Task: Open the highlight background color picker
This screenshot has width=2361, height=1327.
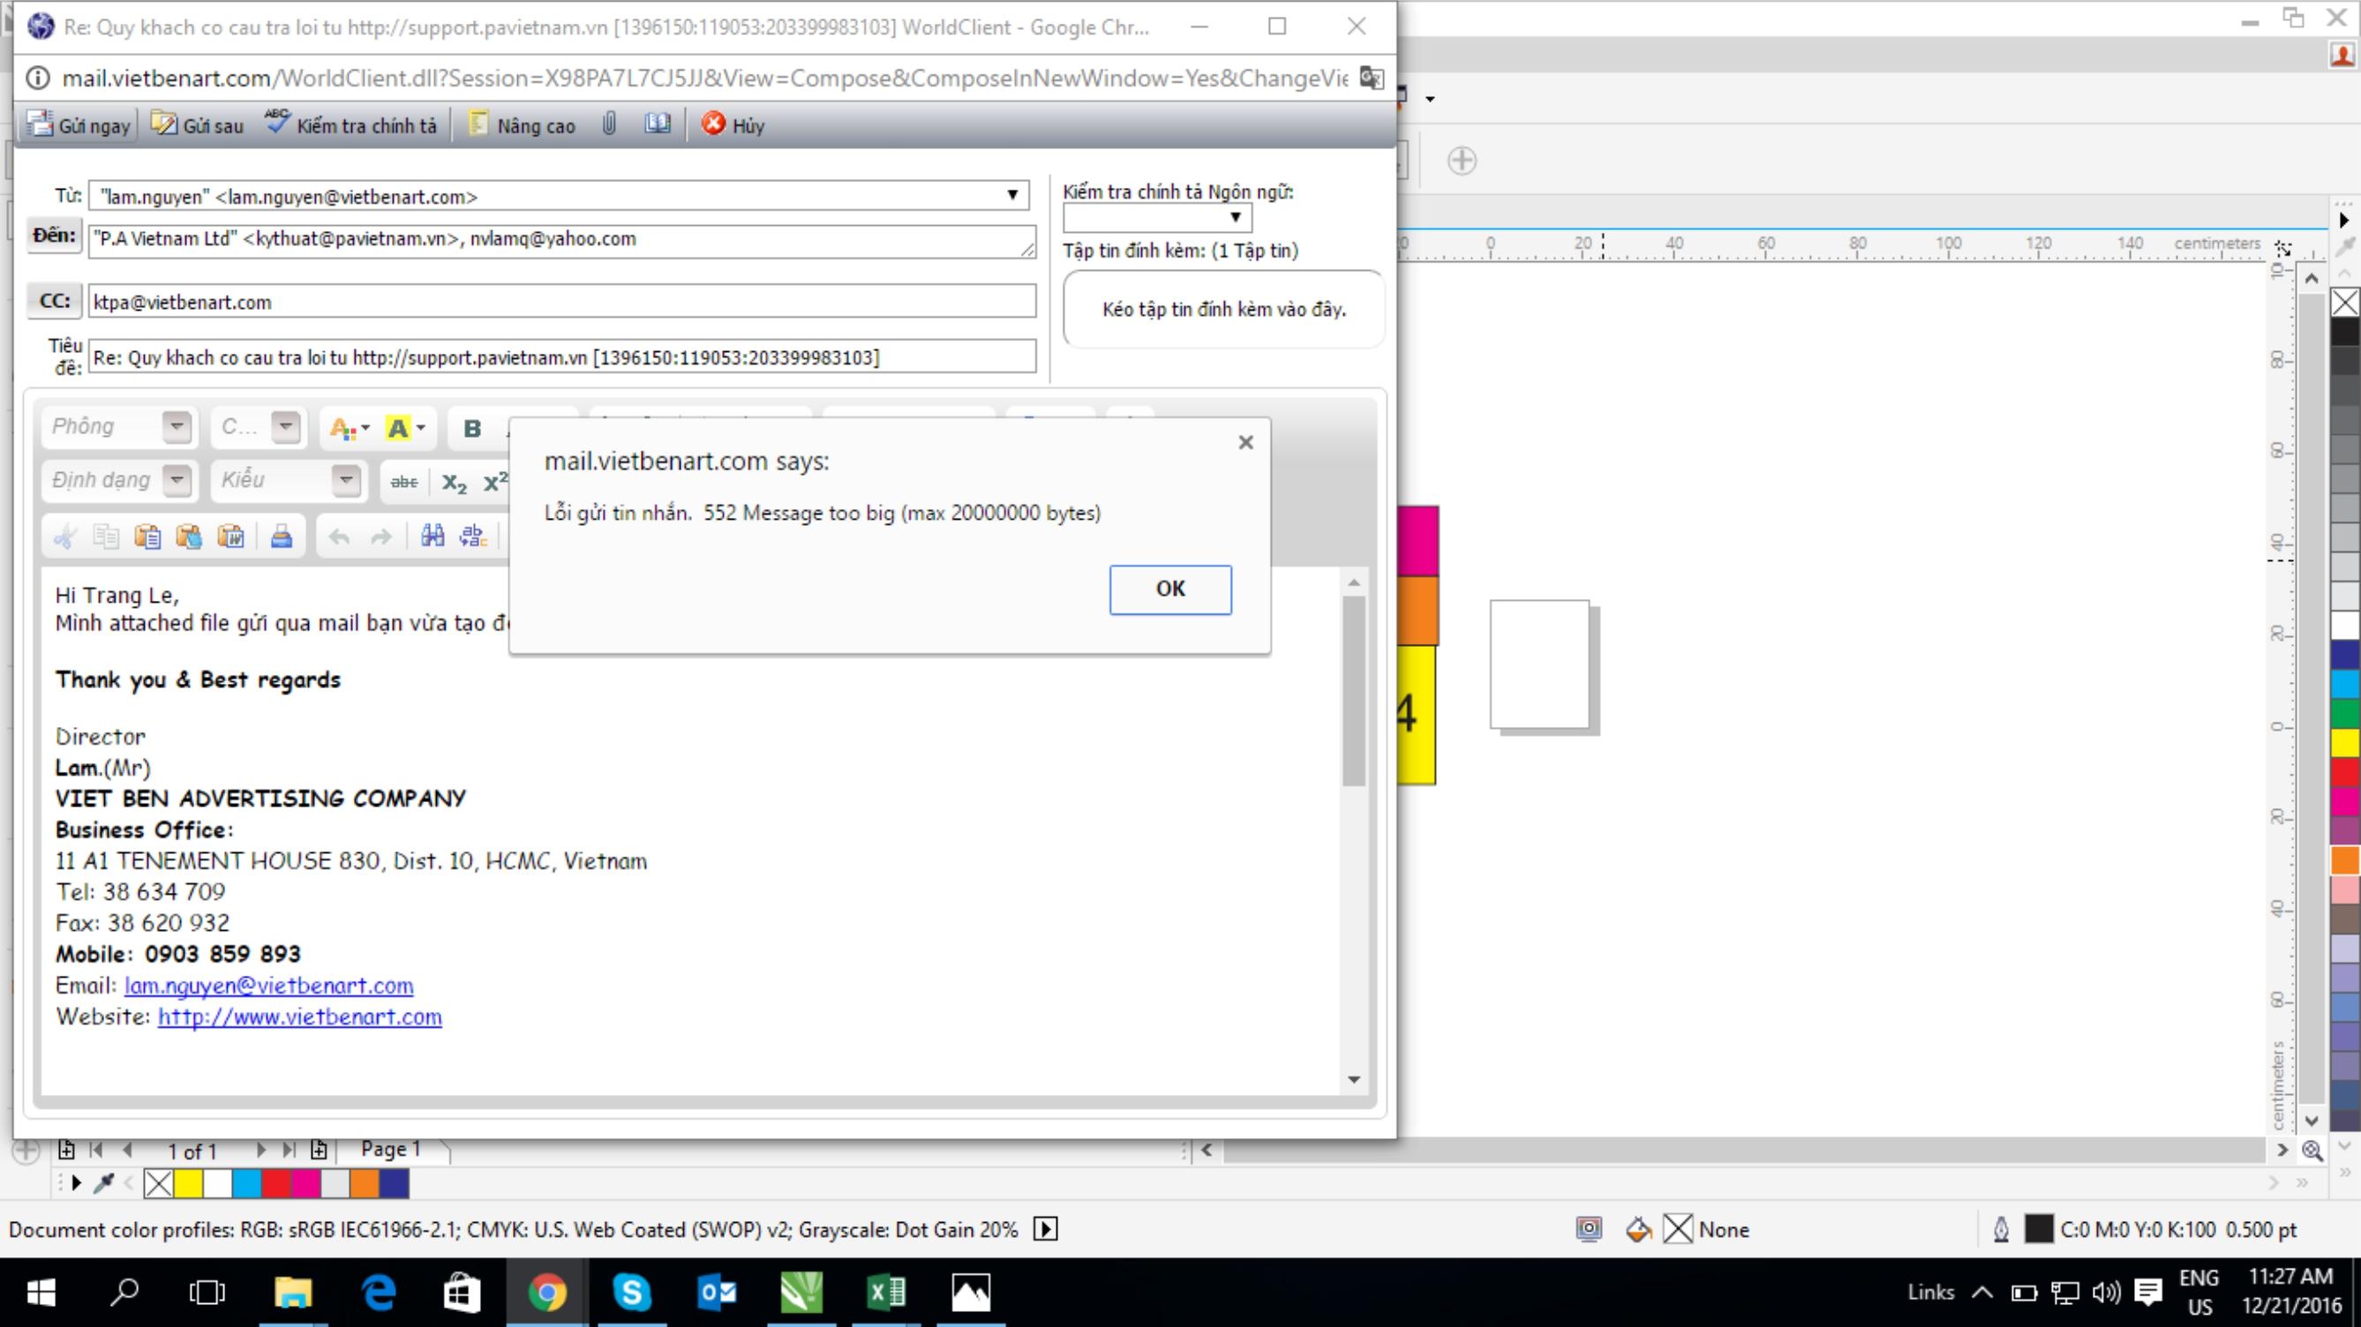Action: coord(405,428)
